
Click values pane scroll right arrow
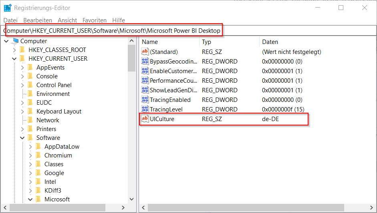372,207
